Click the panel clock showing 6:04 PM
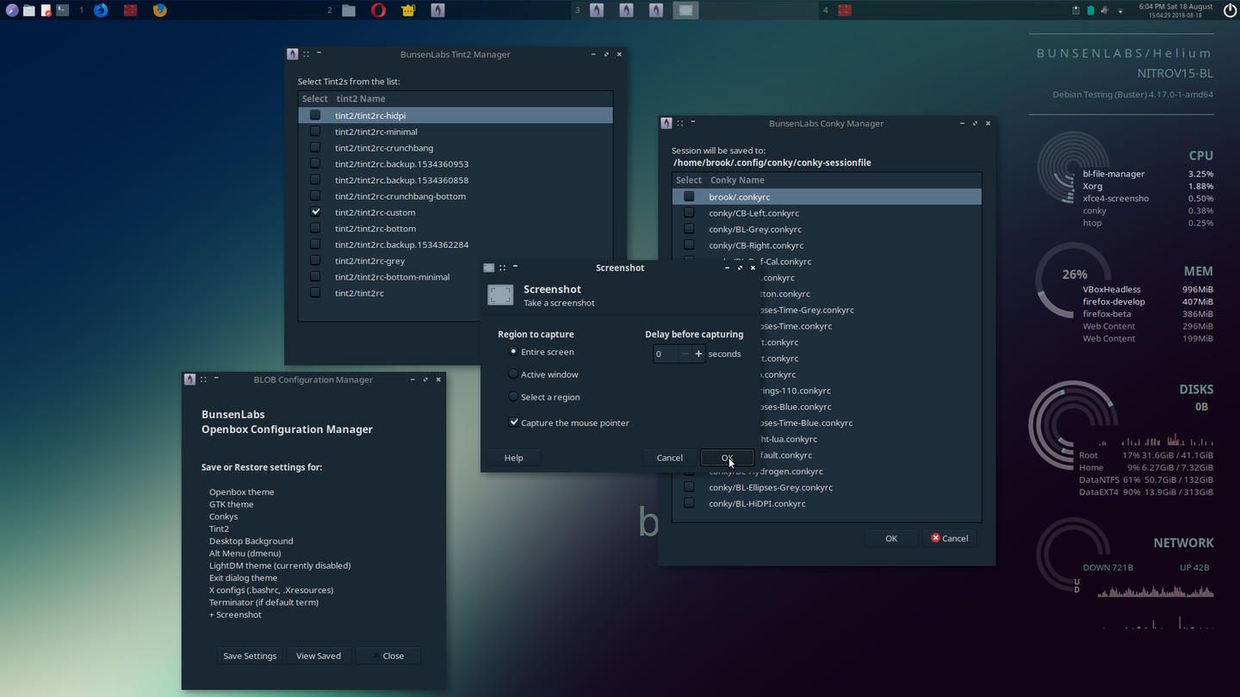This screenshot has width=1240, height=697. click(x=1175, y=10)
